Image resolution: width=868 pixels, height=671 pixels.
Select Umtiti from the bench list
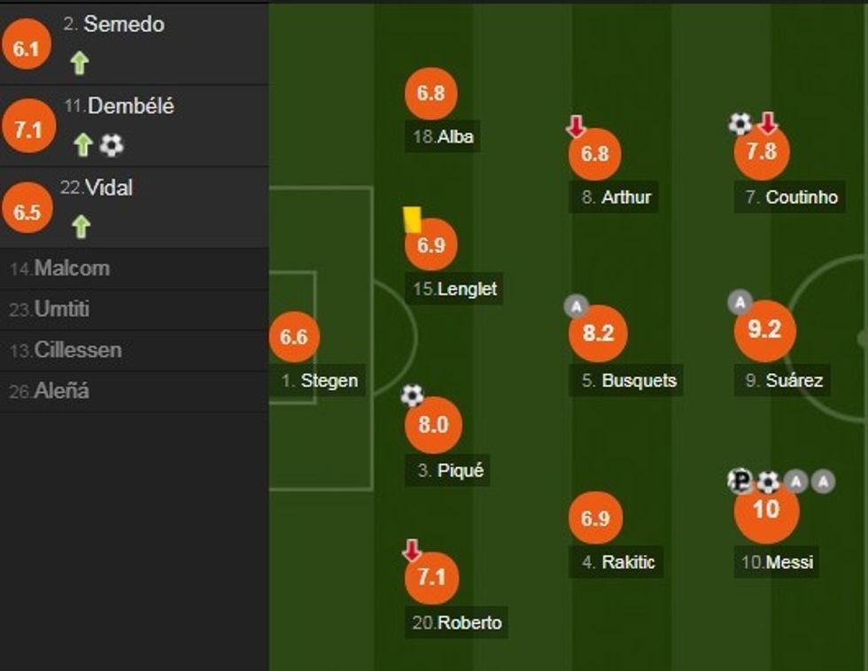[x=60, y=310]
